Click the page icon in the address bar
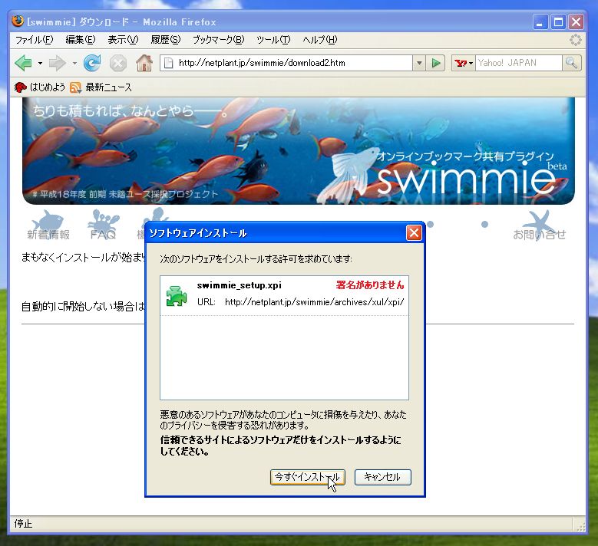Screen dimensions: 598x546 (168, 63)
